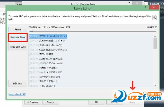Click the Set Lyric Time button
164x107 pixels.
tap(18, 37)
